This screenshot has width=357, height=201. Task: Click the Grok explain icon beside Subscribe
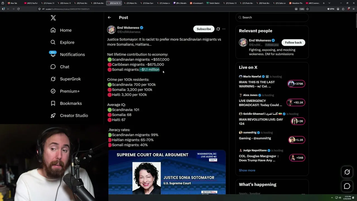pos(218,29)
